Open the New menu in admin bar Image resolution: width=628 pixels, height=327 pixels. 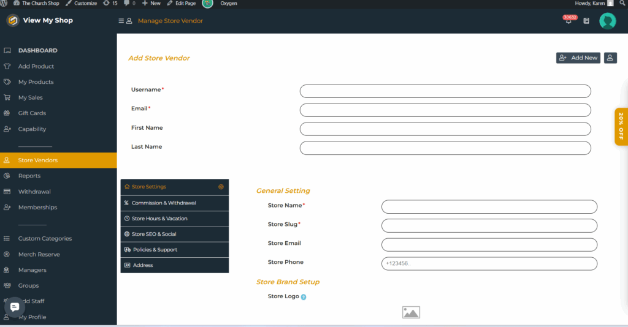pyautogui.click(x=151, y=4)
